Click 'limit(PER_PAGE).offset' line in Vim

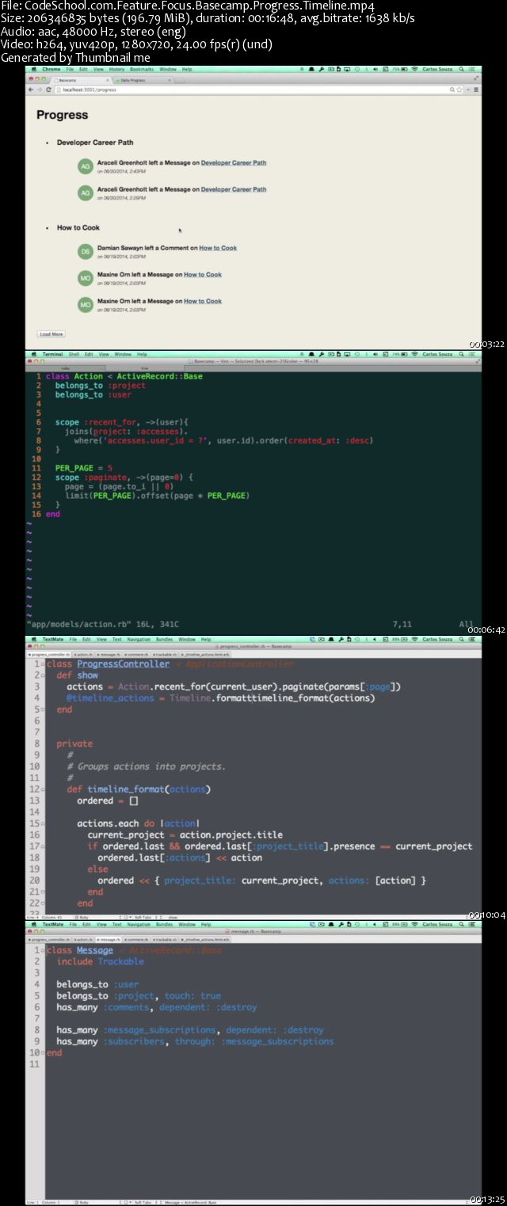click(x=157, y=496)
